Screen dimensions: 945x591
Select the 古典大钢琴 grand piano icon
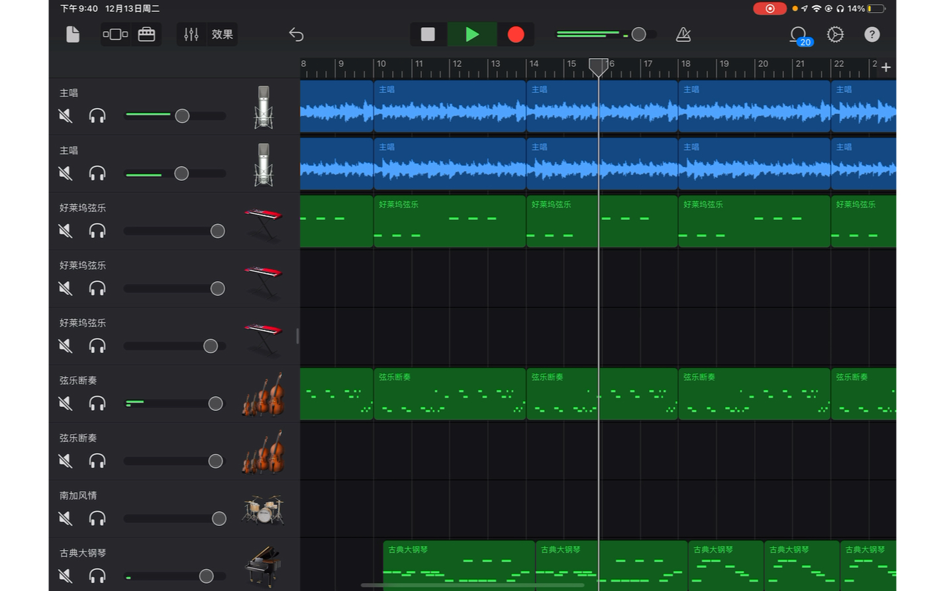pyautogui.click(x=264, y=566)
